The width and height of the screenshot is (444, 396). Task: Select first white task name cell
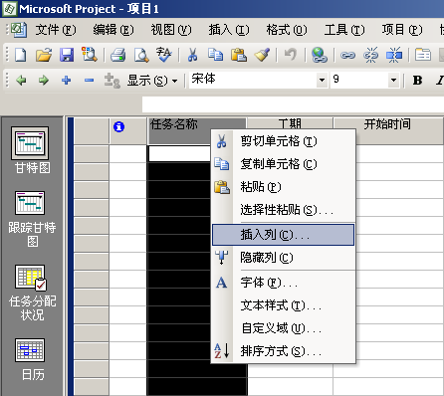(x=179, y=153)
